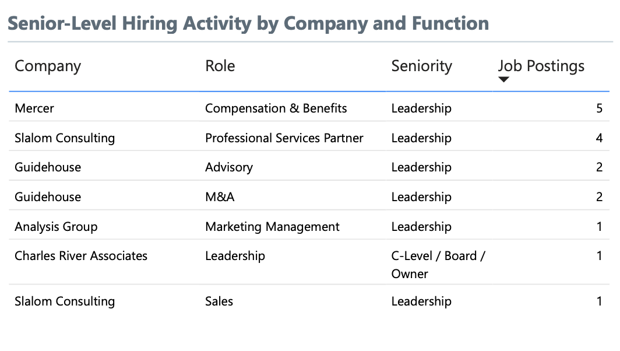Select the Mercer company cell

[34, 108]
